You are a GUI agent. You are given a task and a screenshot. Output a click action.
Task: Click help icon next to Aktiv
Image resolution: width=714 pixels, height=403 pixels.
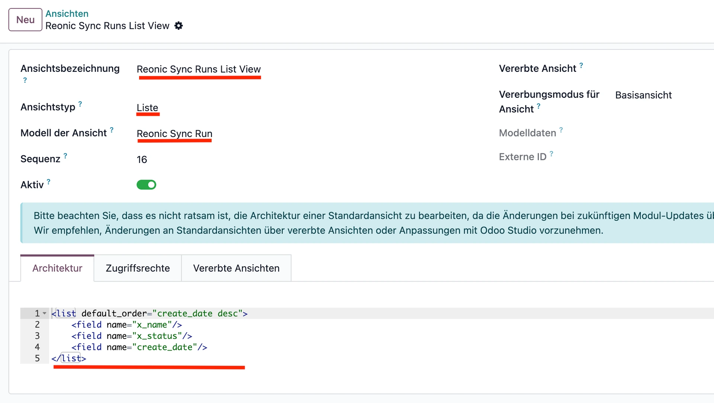[48, 182]
